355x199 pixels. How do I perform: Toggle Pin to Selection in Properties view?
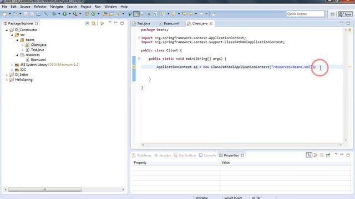[328, 155]
